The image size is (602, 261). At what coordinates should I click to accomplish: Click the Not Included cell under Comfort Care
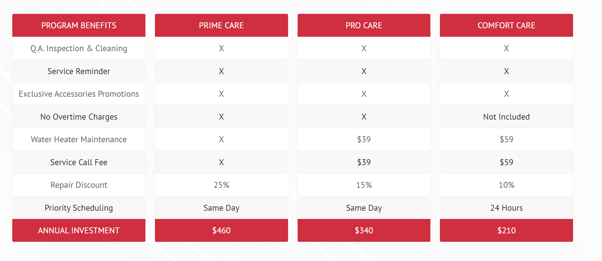[x=506, y=117]
